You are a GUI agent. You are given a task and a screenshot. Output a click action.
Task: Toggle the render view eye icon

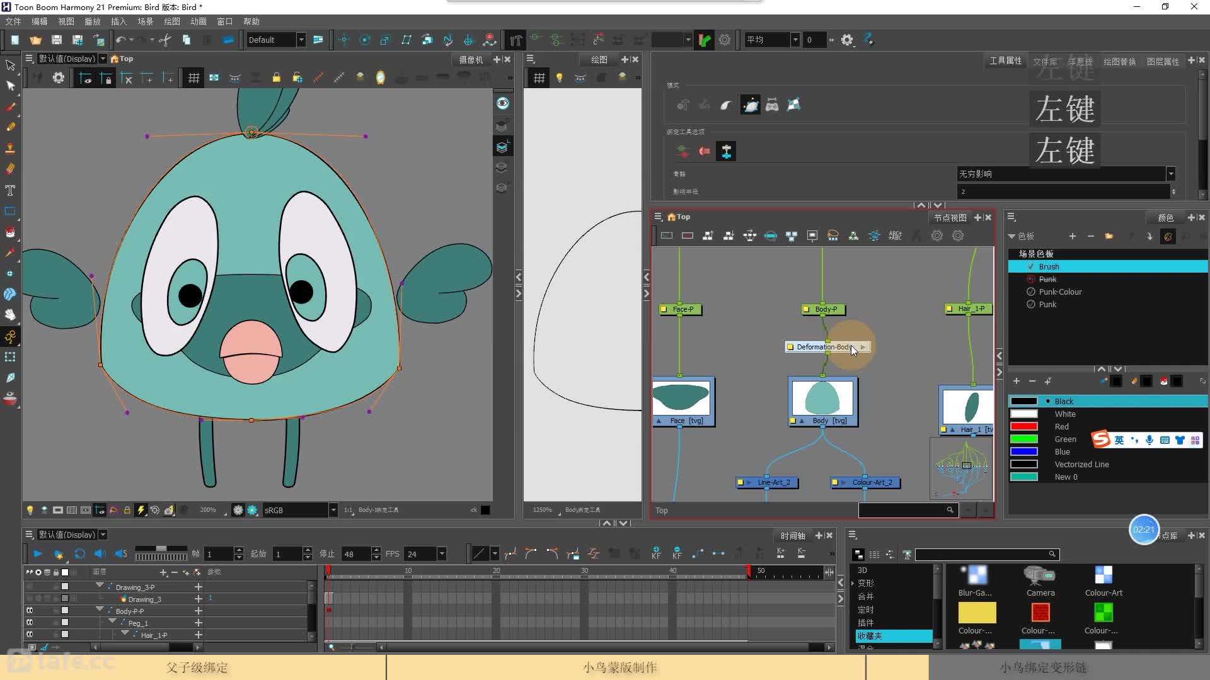click(x=502, y=103)
